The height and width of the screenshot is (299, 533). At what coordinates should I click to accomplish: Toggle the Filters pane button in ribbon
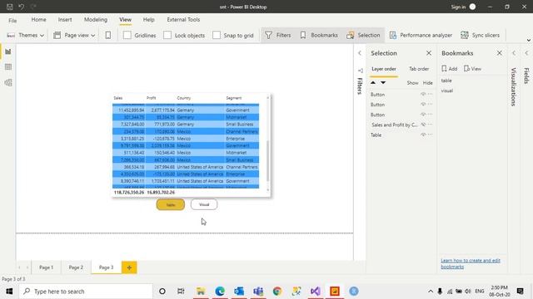pyautogui.click(x=277, y=35)
